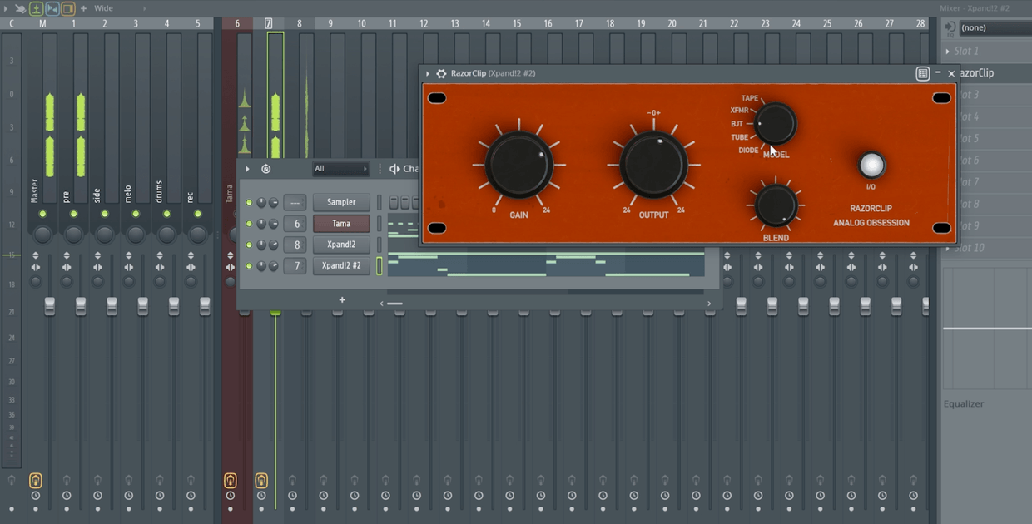Image resolution: width=1032 pixels, height=524 pixels.
Task: Select the Wide mixer layout label
Action: [103, 8]
